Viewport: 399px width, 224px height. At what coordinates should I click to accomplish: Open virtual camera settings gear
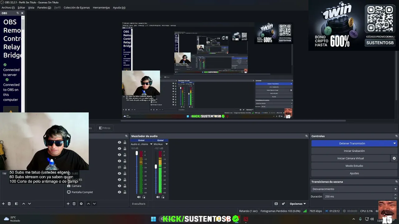tap(394, 158)
